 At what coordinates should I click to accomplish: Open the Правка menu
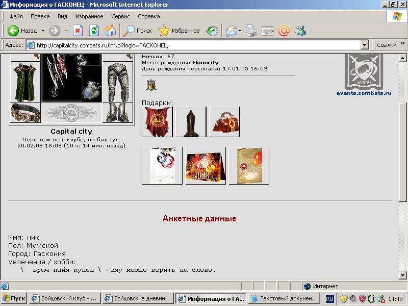point(40,16)
